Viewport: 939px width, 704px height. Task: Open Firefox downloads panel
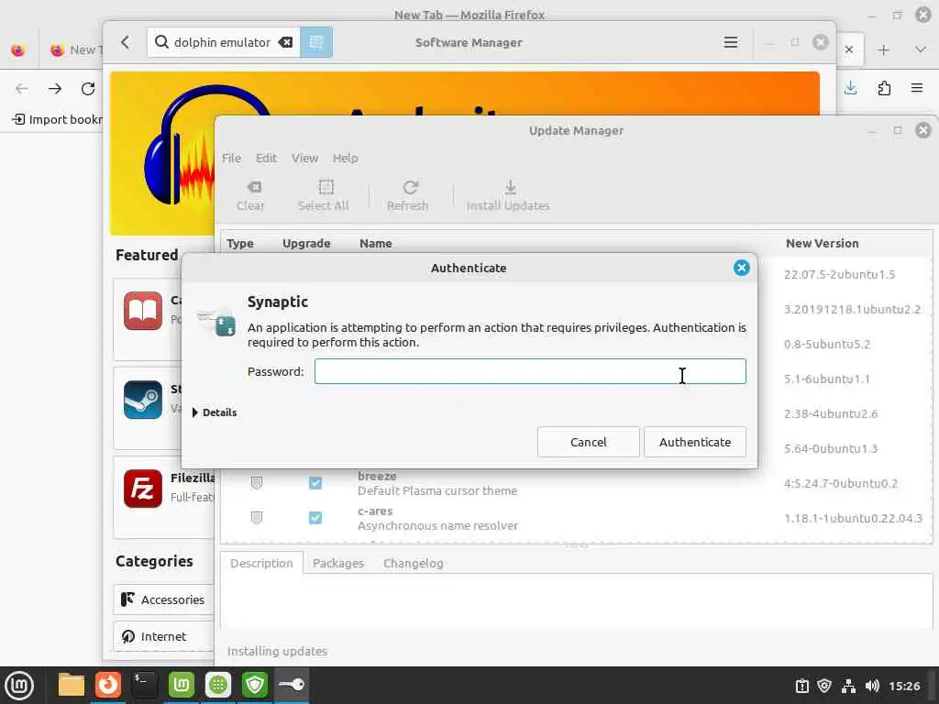pyautogui.click(x=850, y=88)
